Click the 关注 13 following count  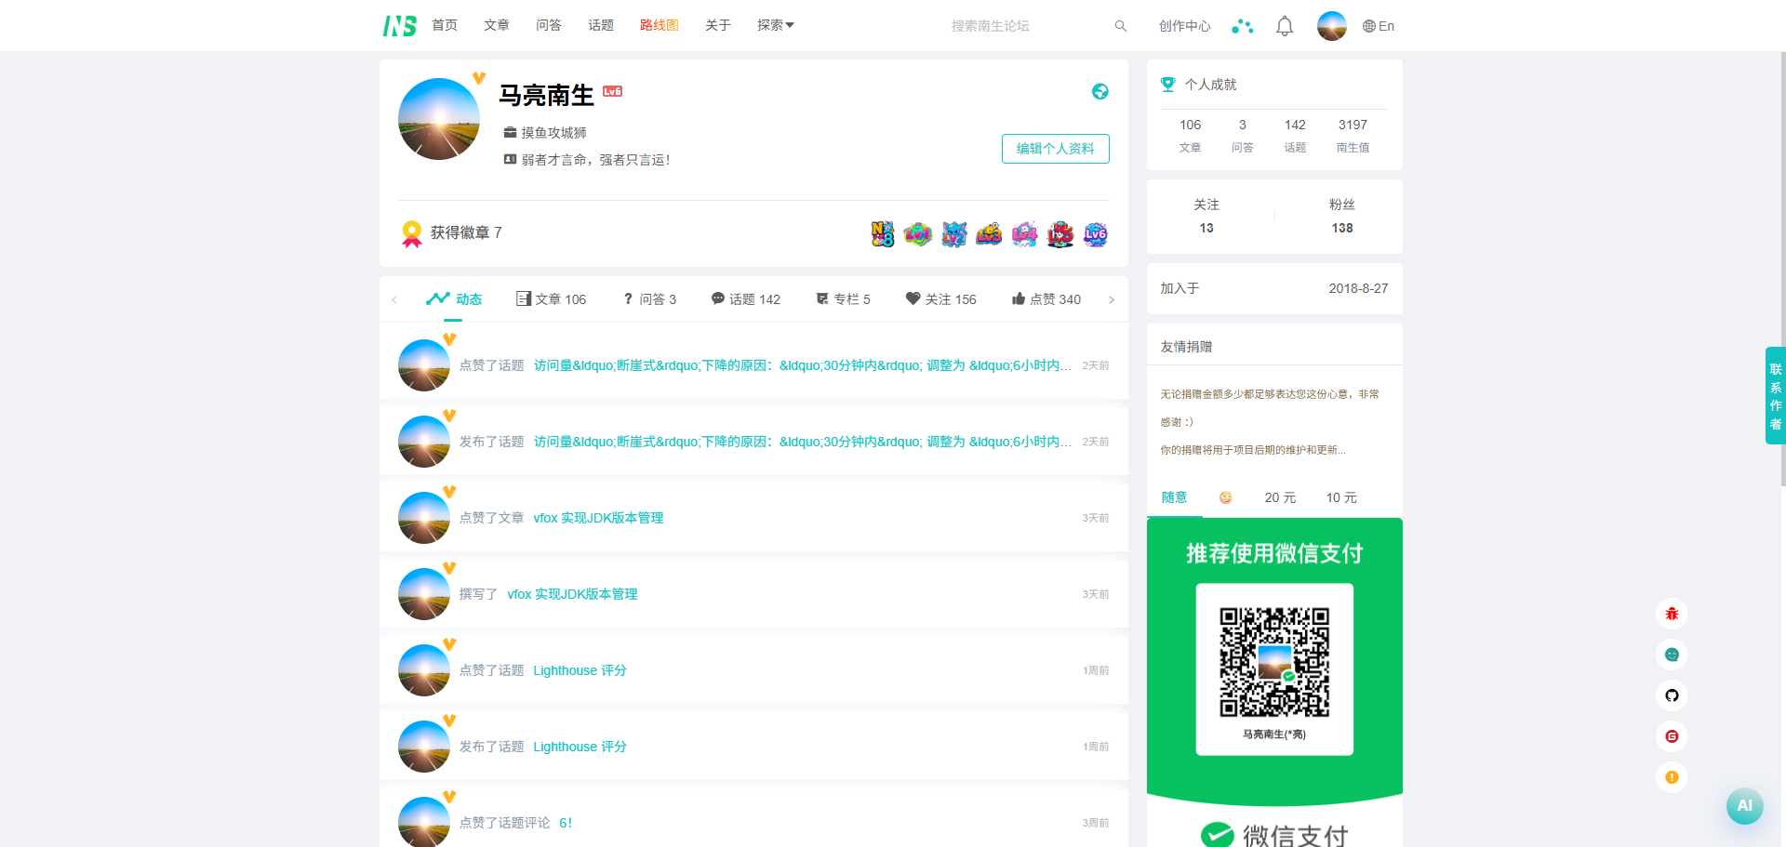point(1206,216)
